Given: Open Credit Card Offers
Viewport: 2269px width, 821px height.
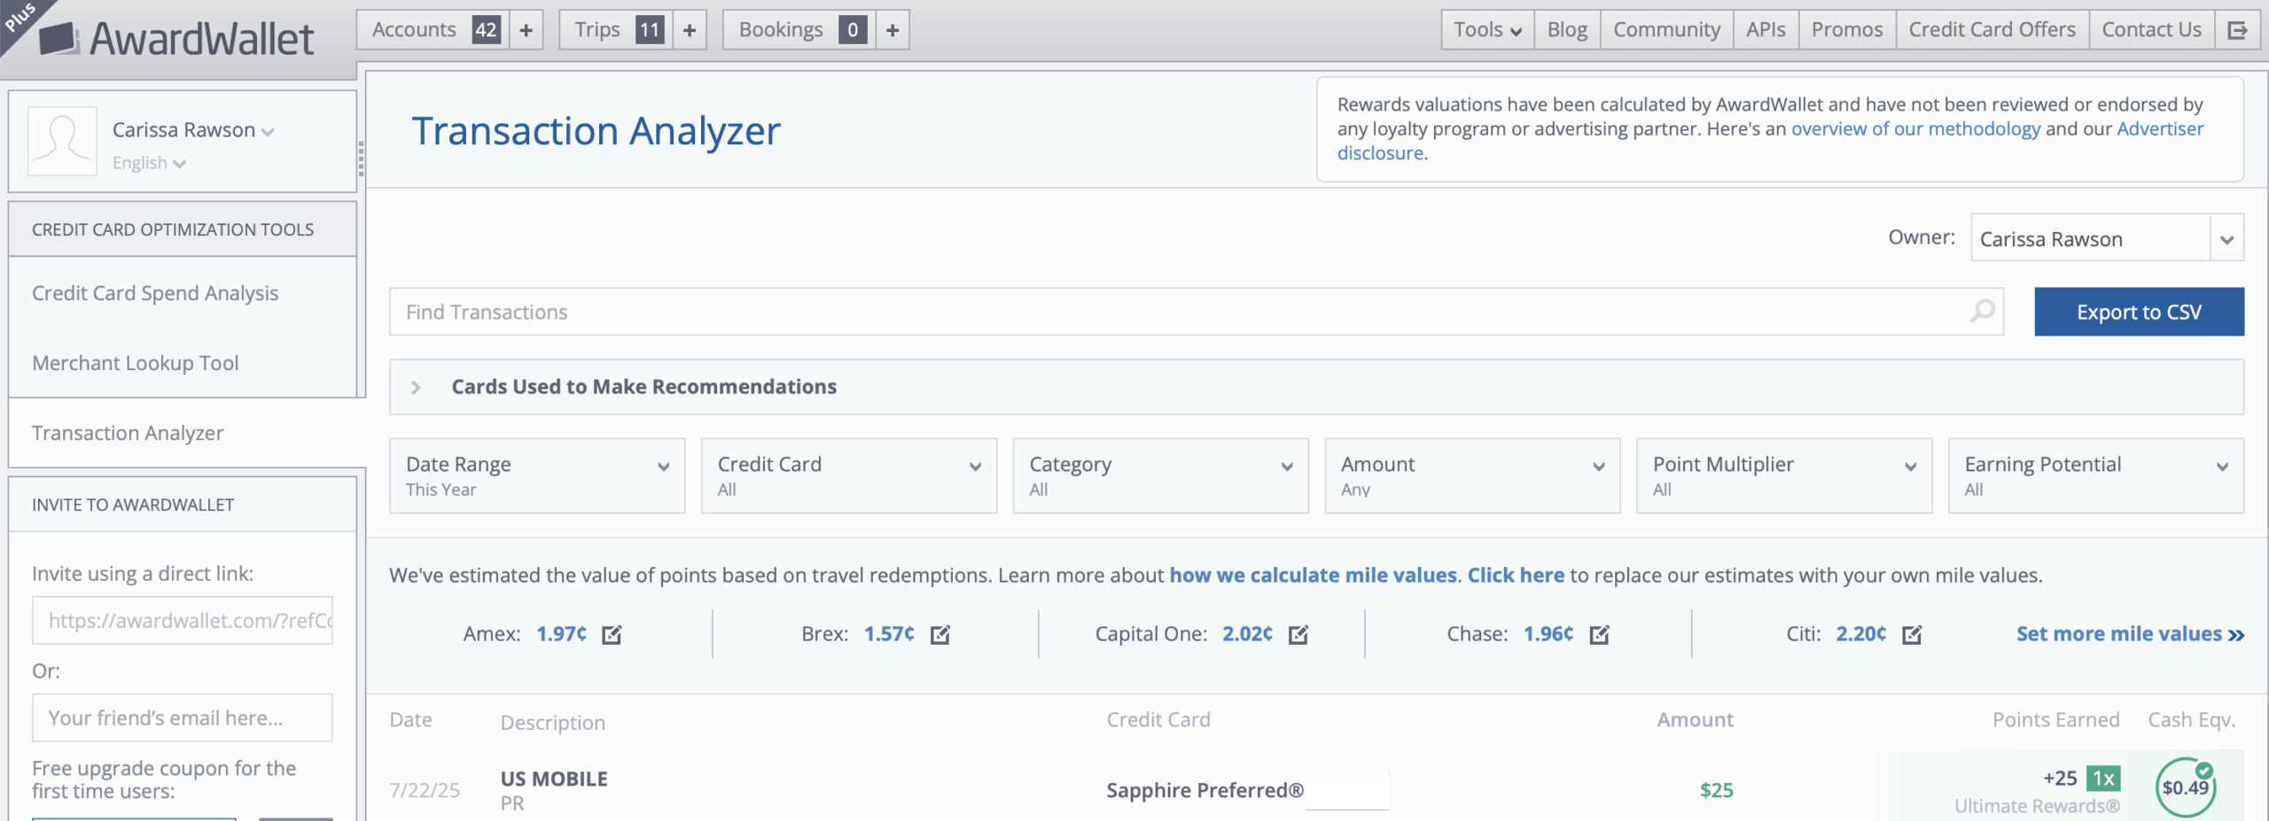Looking at the screenshot, I should click(x=1992, y=30).
